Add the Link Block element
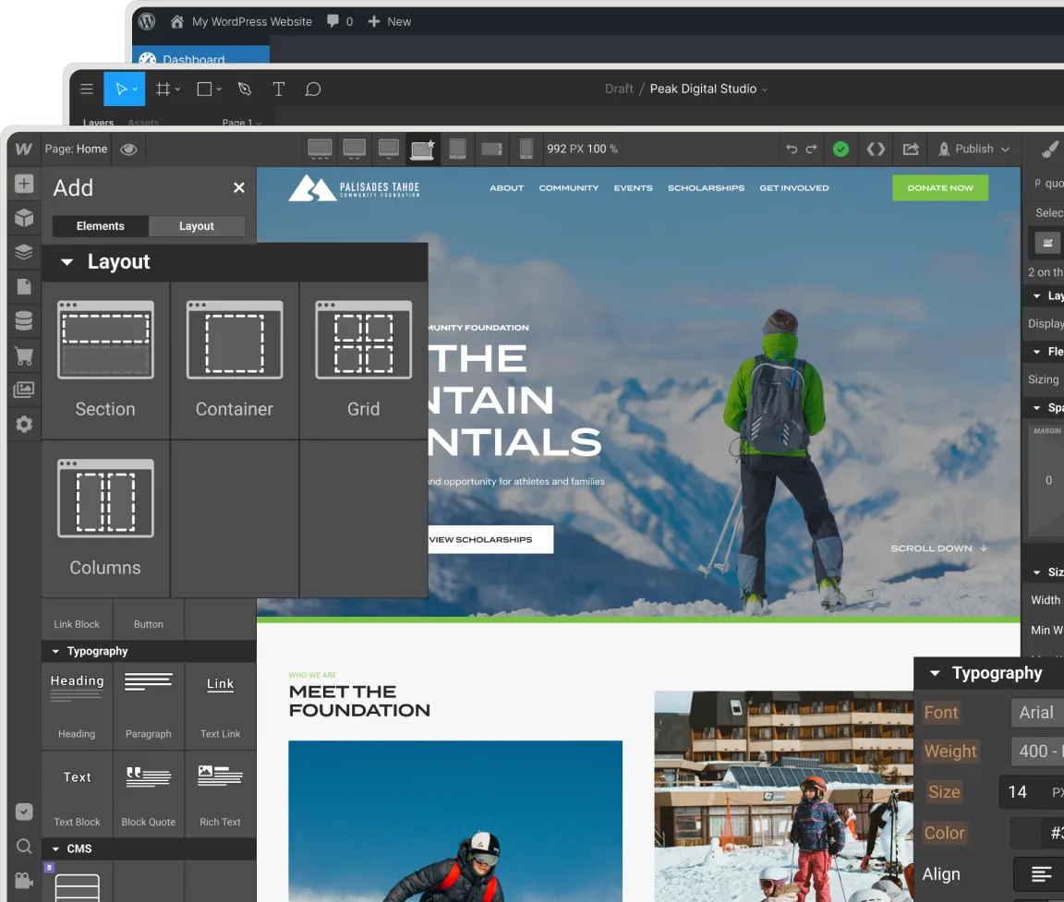 click(x=77, y=618)
